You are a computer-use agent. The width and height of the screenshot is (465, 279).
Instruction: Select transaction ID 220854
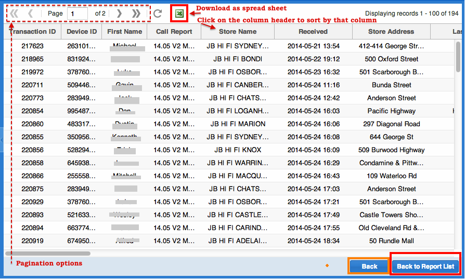pos(32,111)
